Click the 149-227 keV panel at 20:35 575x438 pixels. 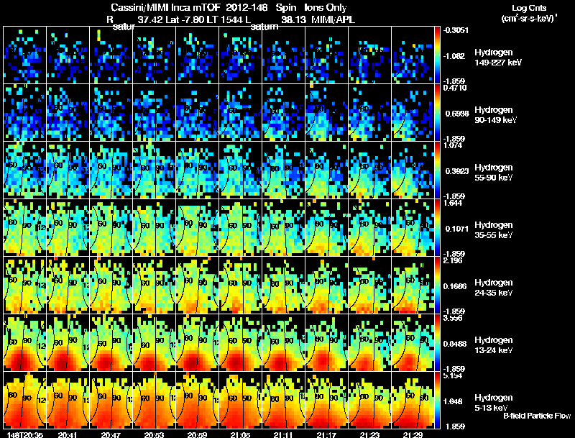(x=25, y=55)
